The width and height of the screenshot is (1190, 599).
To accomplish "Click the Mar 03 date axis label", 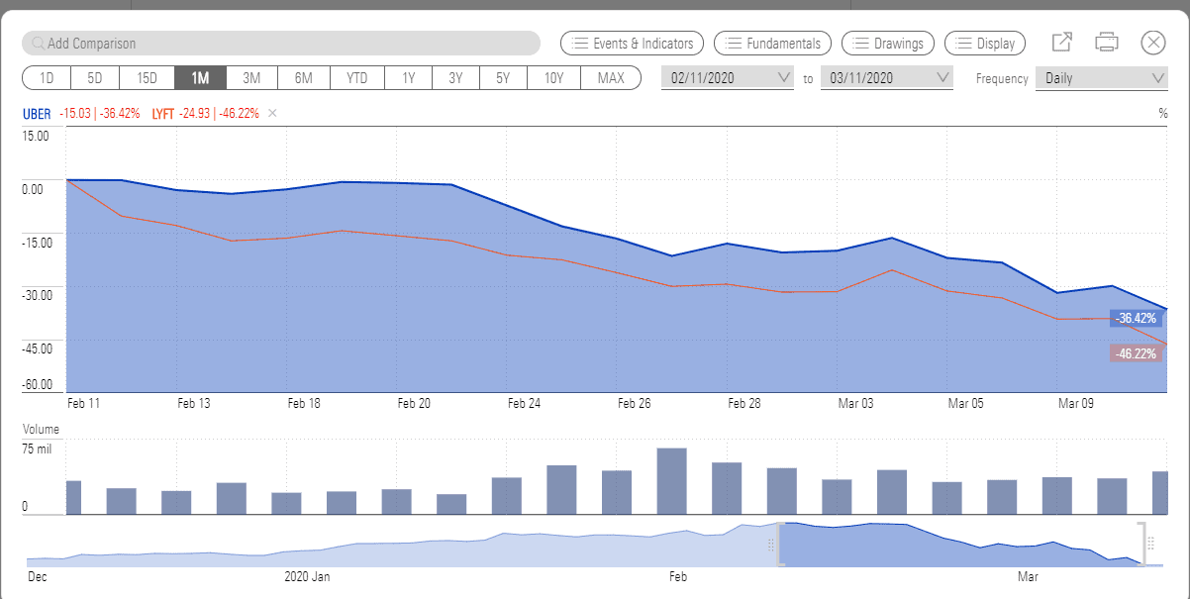I will tap(856, 404).
